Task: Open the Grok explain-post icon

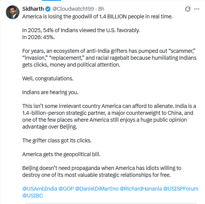Action: (x=188, y=9)
